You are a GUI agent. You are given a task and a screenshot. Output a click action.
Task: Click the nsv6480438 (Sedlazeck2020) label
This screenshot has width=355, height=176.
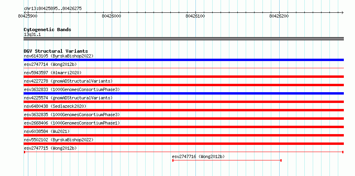[x=55, y=106]
